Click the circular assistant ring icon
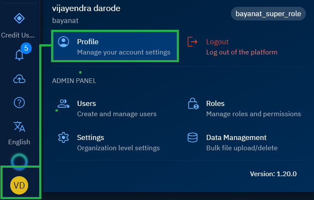The width and height of the screenshot is (314, 200). 19,161
